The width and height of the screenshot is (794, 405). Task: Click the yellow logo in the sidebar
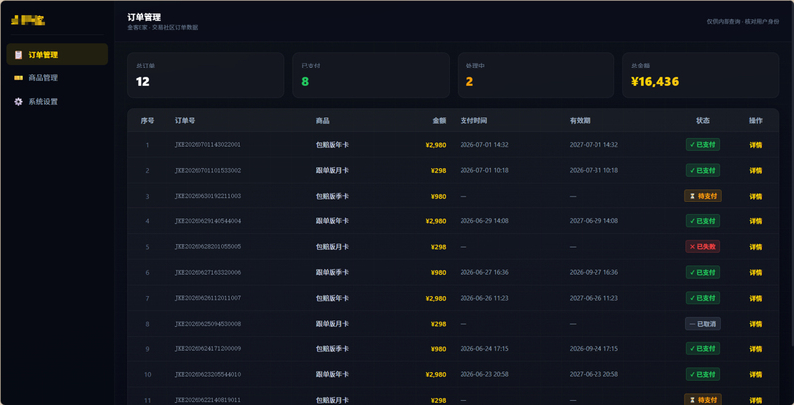click(x=28, y=20)
